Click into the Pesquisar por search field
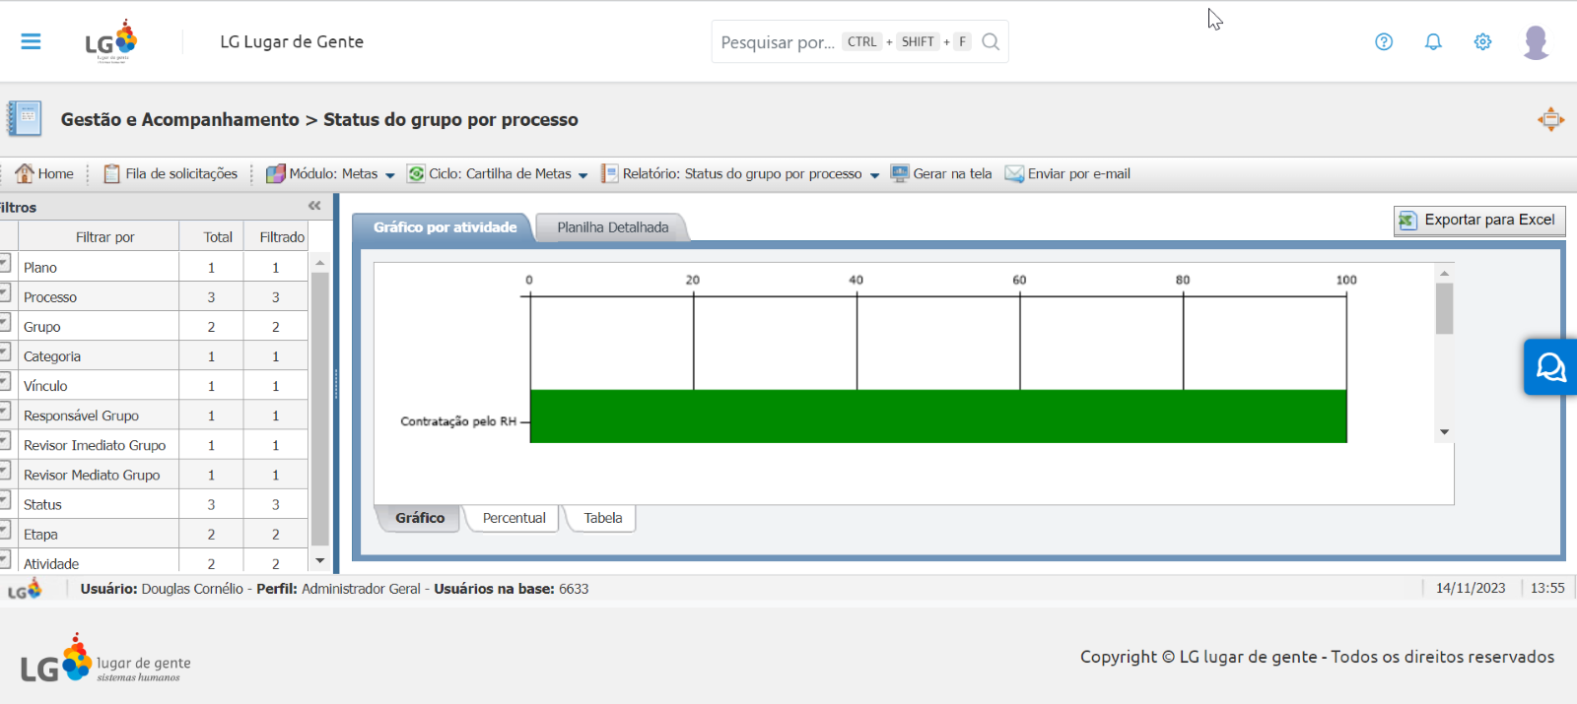 [x=778, y=42]
